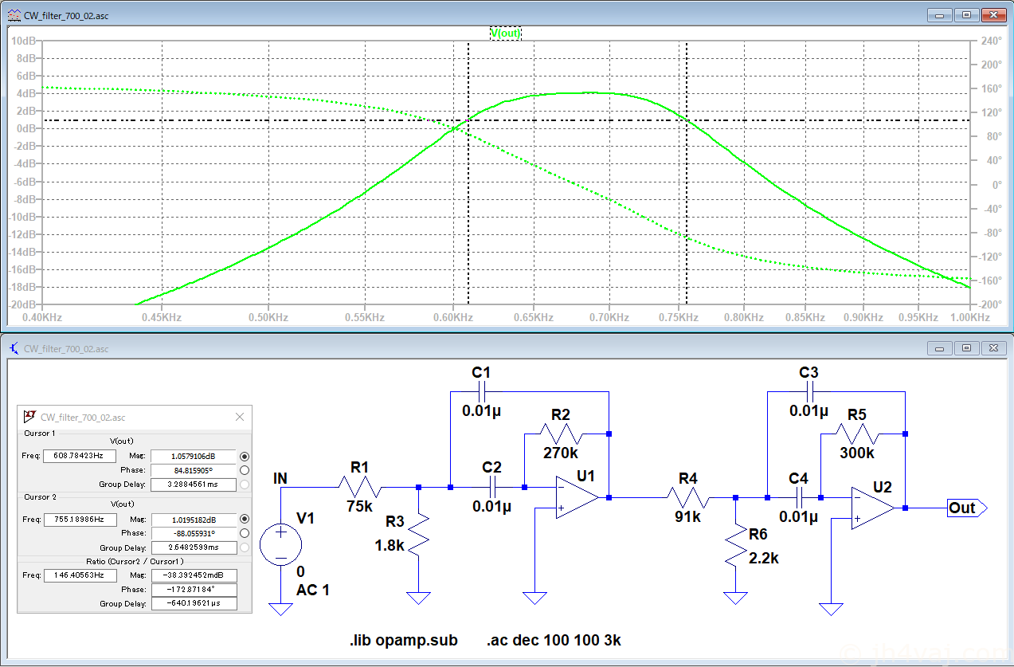1014x667 pixels.
Task: Click V1 value label AC 1
Action: click(x=313, y=590)
